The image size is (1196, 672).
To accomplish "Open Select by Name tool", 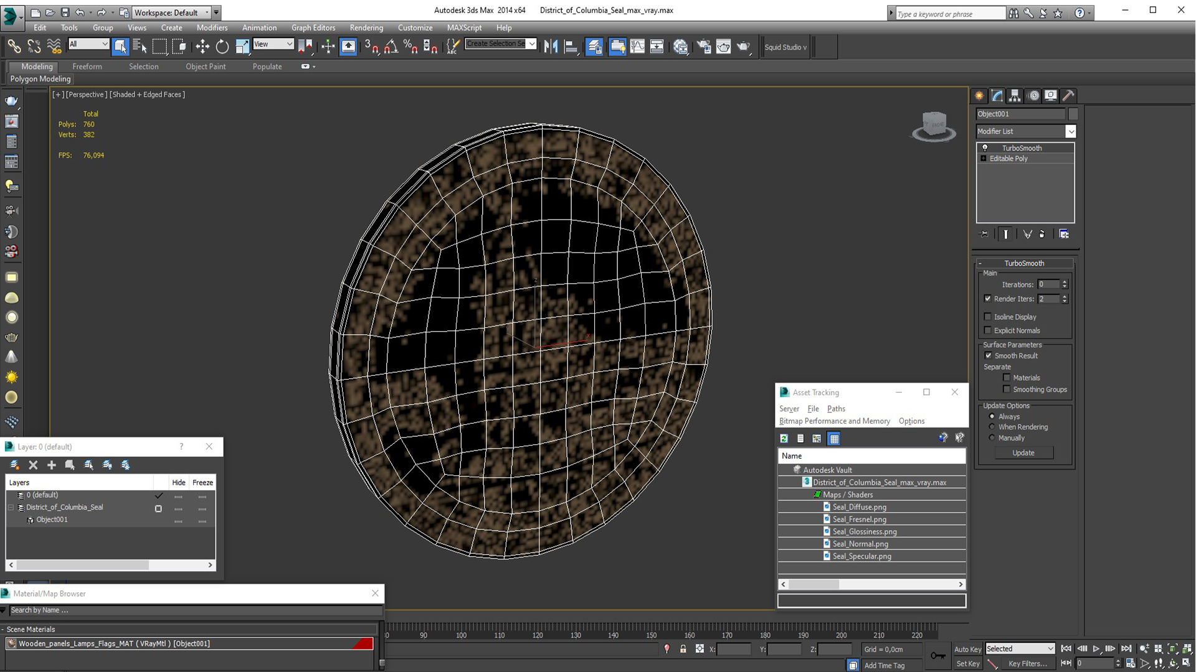I will (140, 46).
